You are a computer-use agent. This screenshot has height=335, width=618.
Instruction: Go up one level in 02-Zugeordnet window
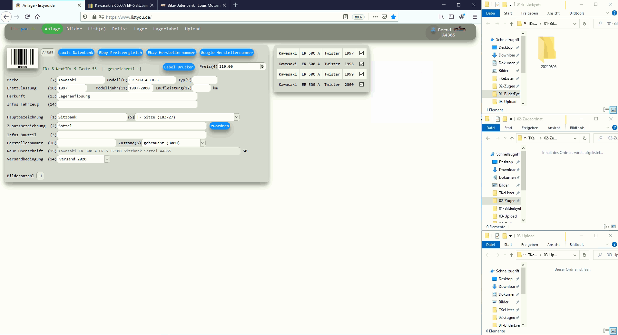[x=512, y=138]
